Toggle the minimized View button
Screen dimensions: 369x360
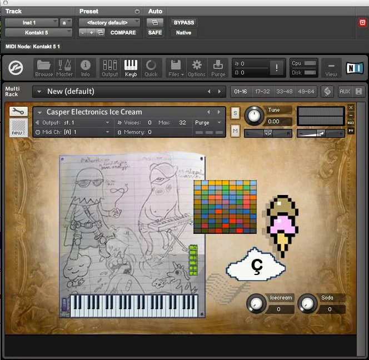coord(331,68)
